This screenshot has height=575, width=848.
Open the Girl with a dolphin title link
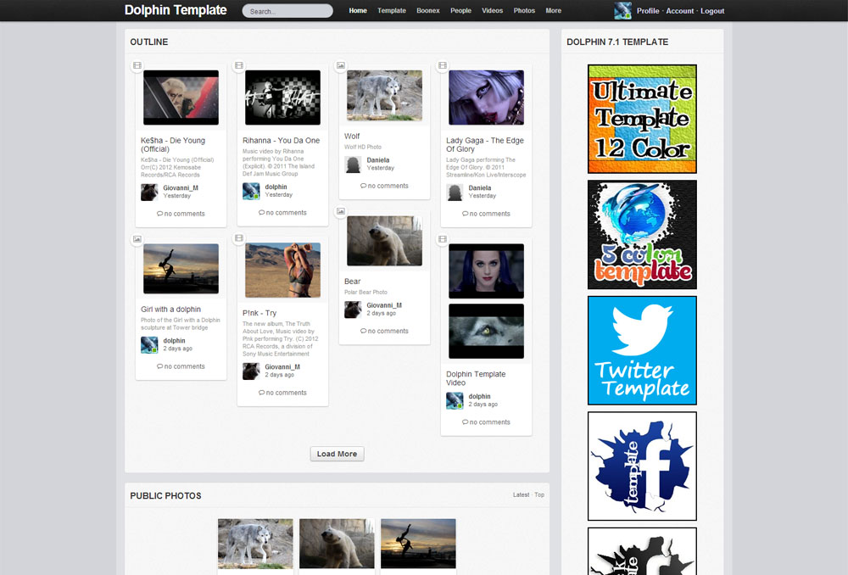click(171, 310)
